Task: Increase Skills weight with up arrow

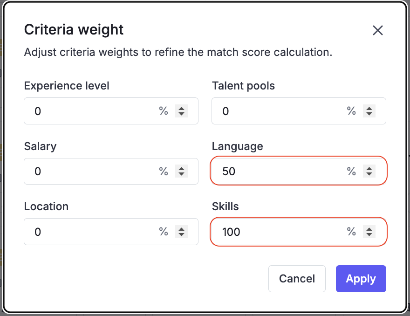Action: pos(369,229)
